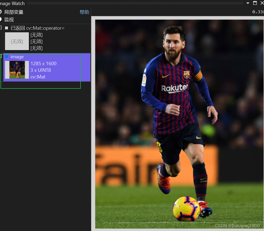Screen dimensions: 264x231
Task: Expand the 已返回 cv::Mat::operator= entry
Action: (x=1, y=28)
